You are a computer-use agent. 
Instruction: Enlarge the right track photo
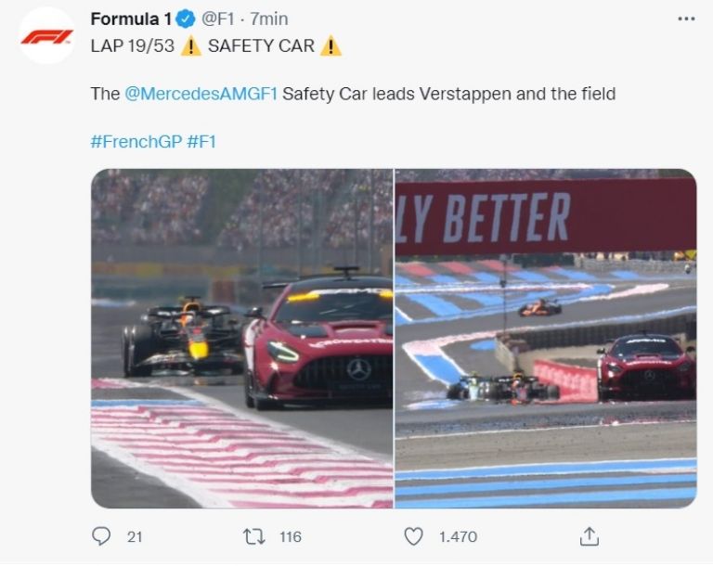click(546, 339)
